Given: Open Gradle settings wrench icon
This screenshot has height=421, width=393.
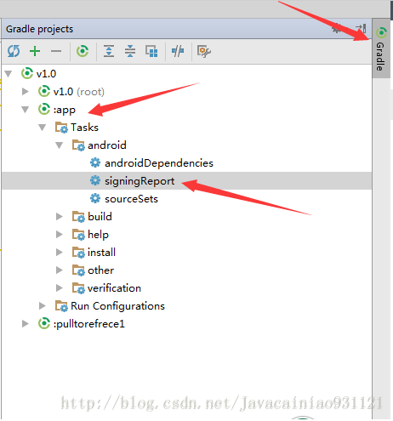Looking at the screenshot, I should pyautogui.click(x=204, y=51).
